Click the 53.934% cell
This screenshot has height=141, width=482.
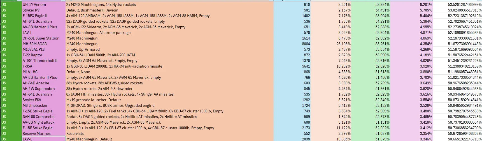click(x=371, y=4)
